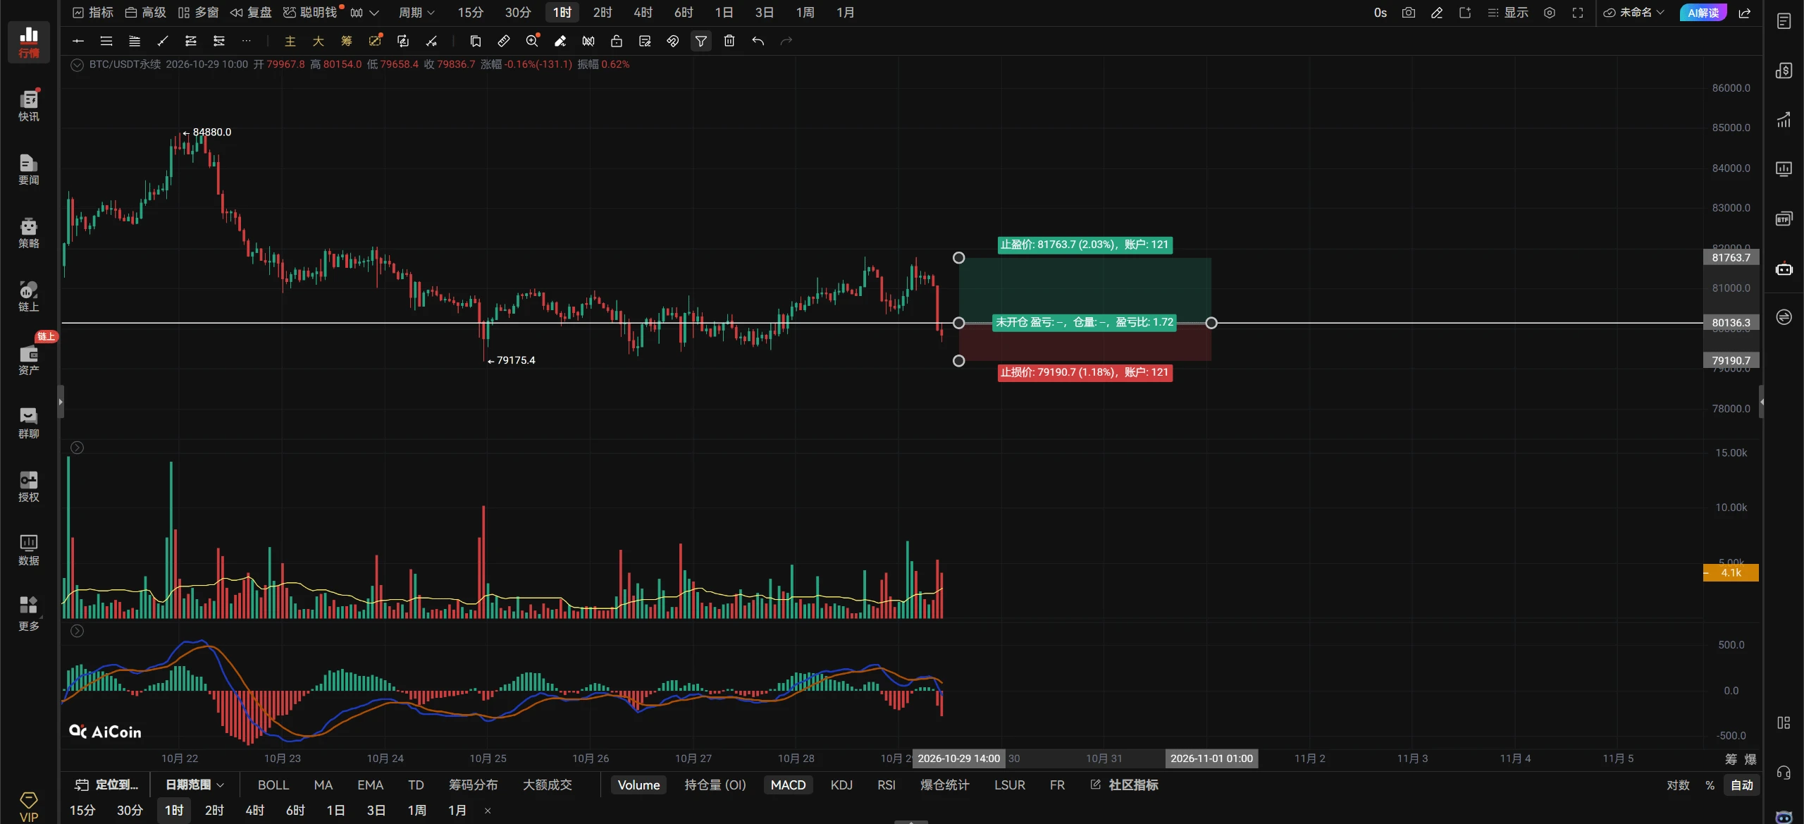
Task: Expand the BTC/USDT symbol info toggle
Action: 78,65
